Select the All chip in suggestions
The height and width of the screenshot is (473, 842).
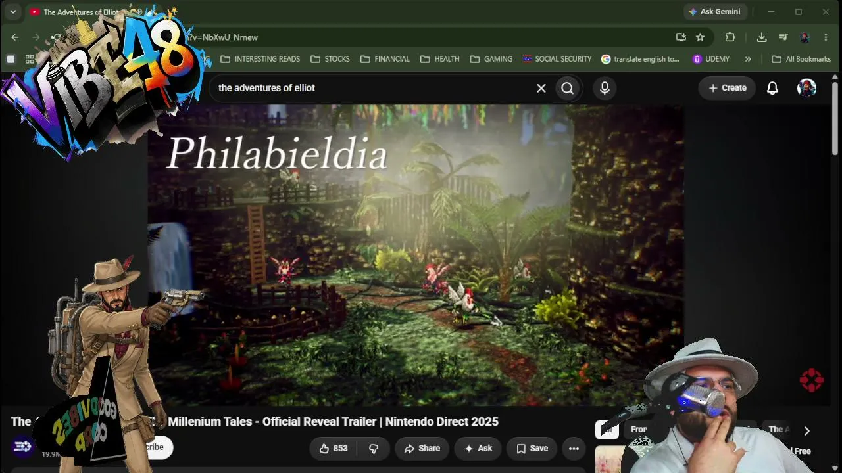(607, 430)
